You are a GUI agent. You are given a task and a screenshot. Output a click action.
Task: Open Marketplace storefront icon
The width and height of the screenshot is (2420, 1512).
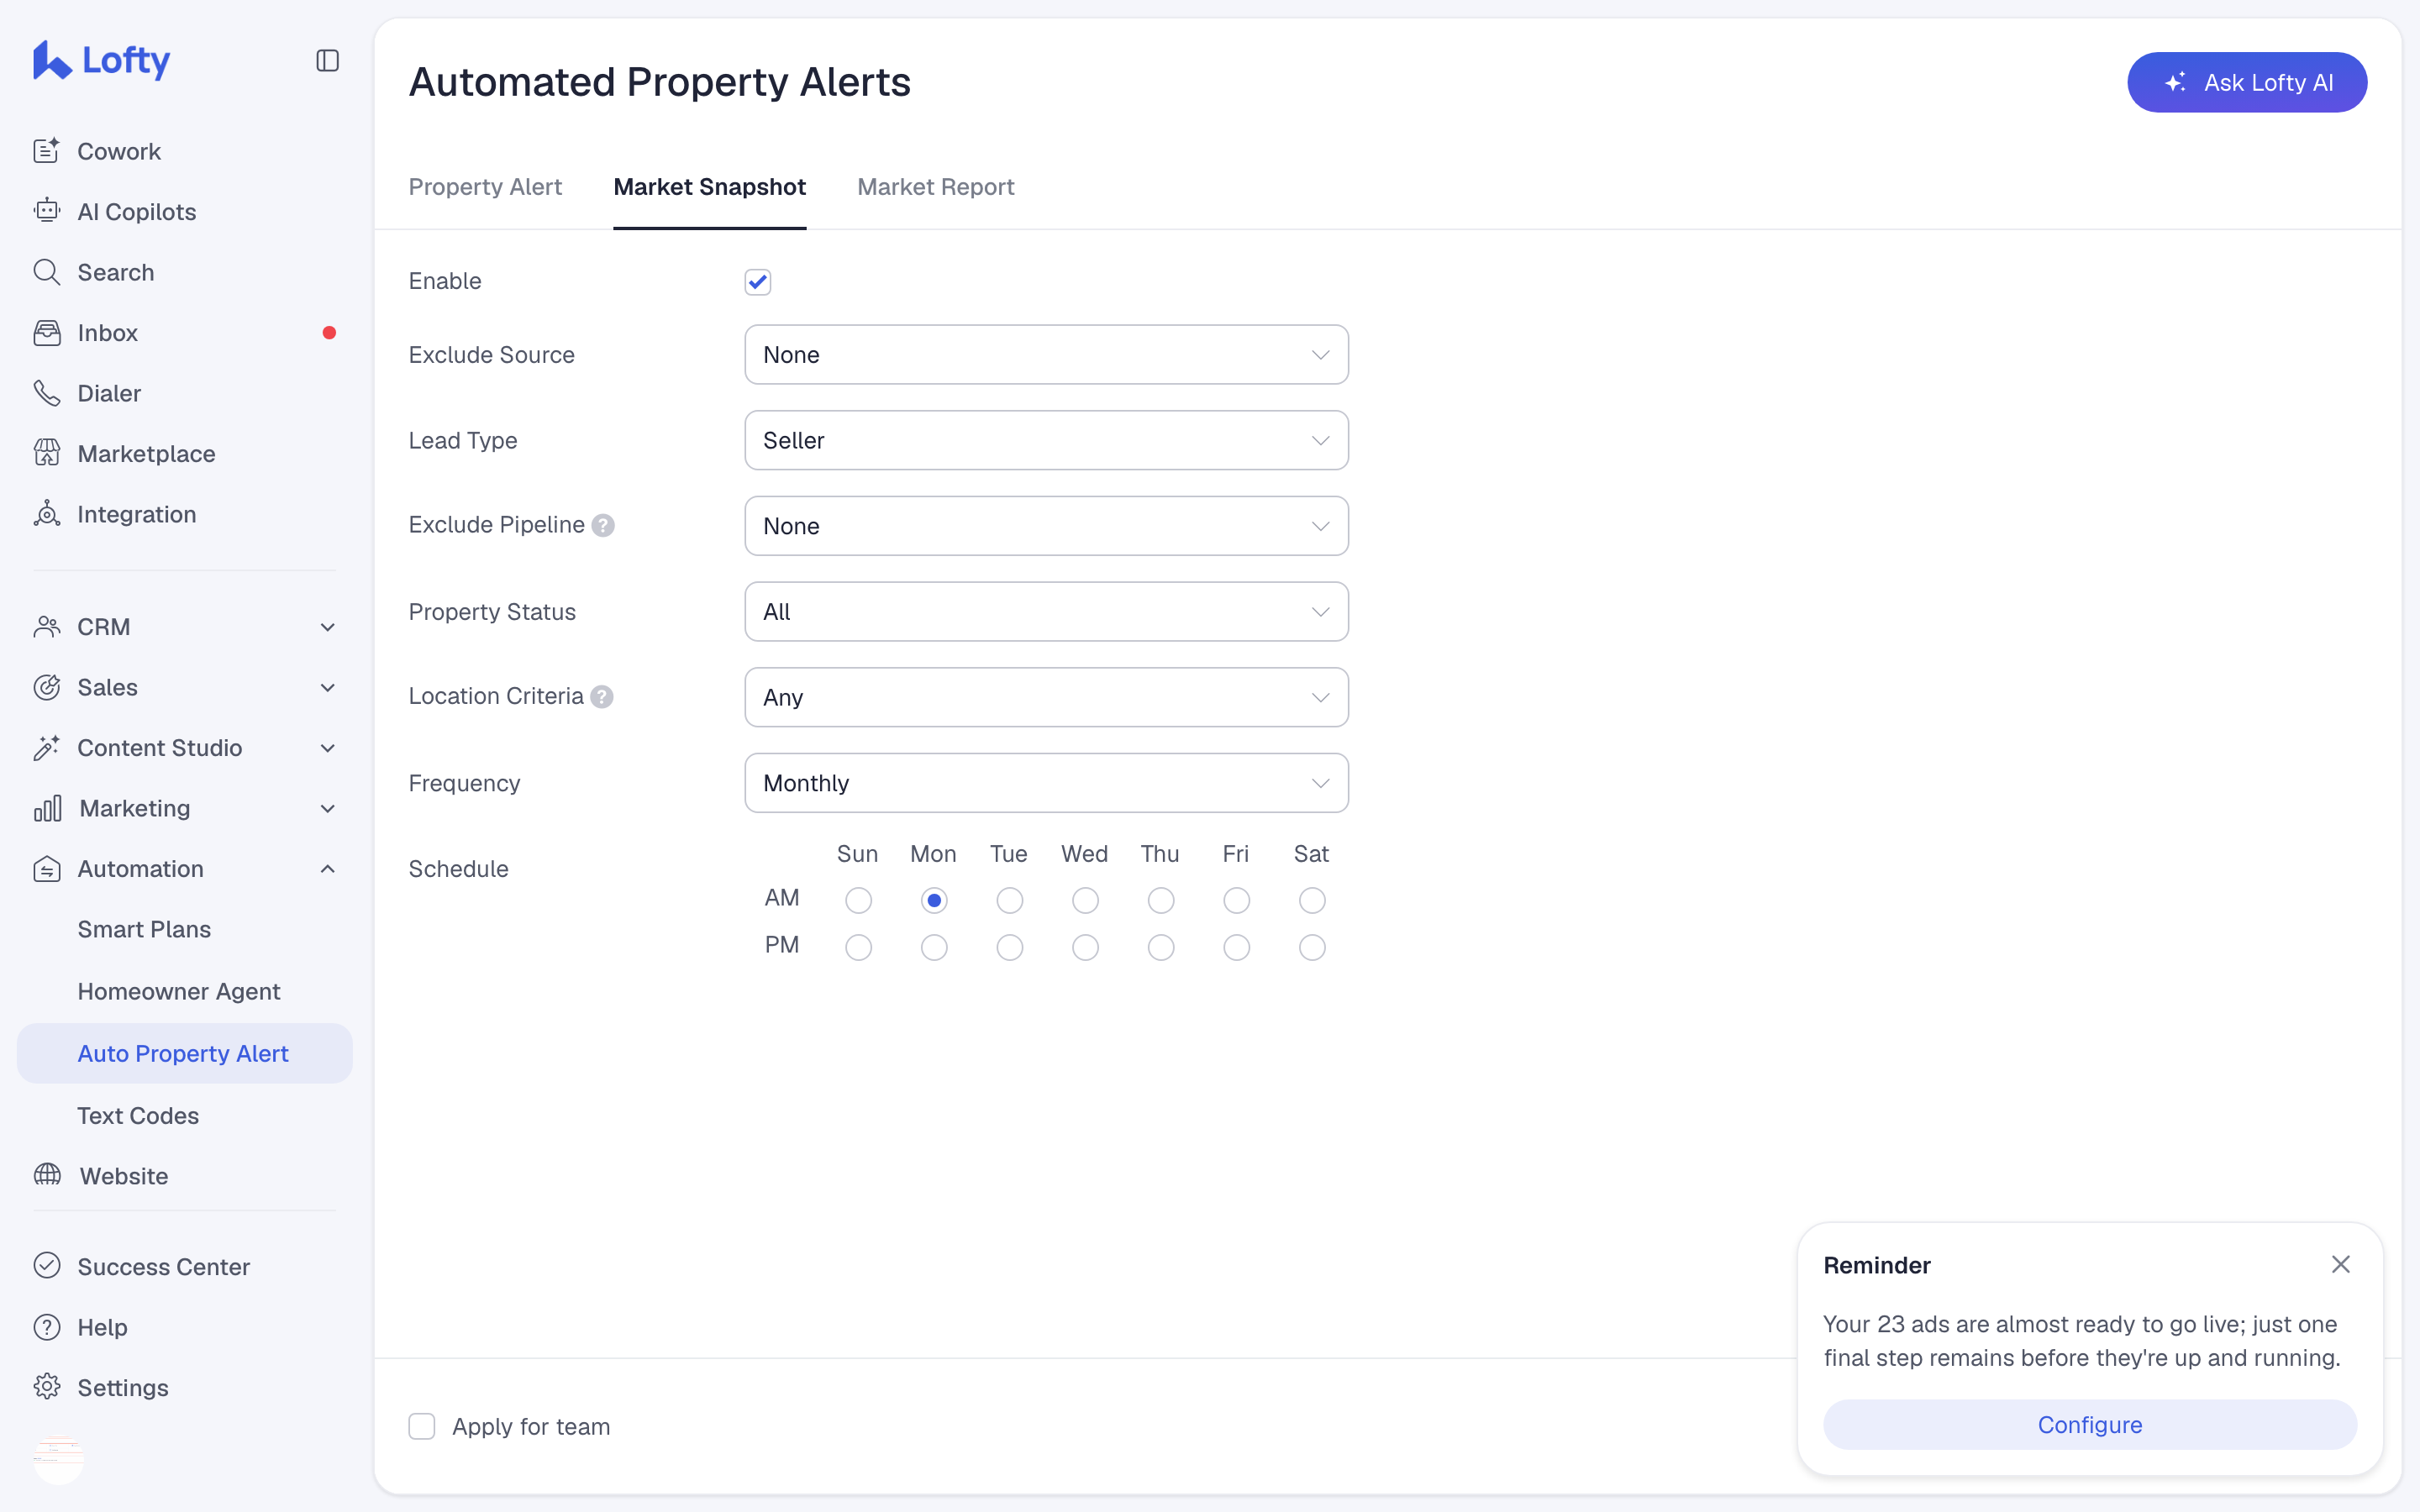point(47,453)
